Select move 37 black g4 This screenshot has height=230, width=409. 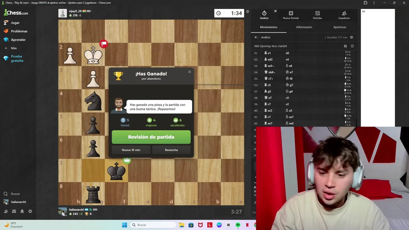(289, 91)
